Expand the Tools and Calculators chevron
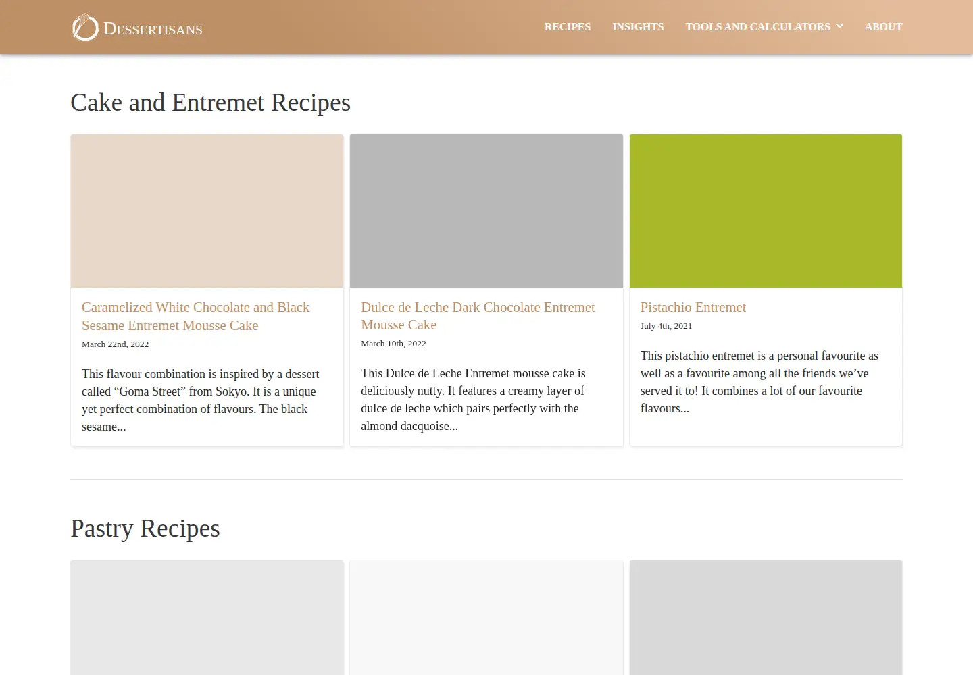Viewport: 973px width, 675px height. coord(839,26)
